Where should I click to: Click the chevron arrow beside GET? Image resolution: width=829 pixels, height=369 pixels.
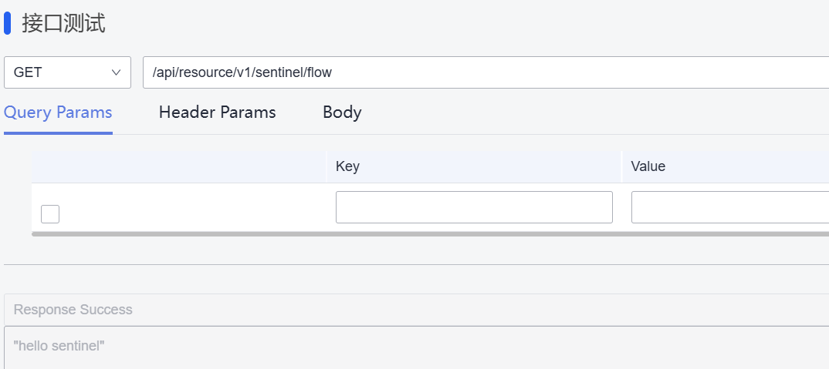click(117, 72)
